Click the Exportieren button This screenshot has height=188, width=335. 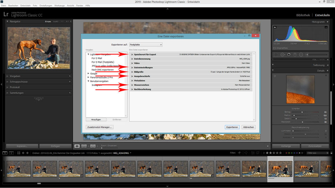pos(232,127)
